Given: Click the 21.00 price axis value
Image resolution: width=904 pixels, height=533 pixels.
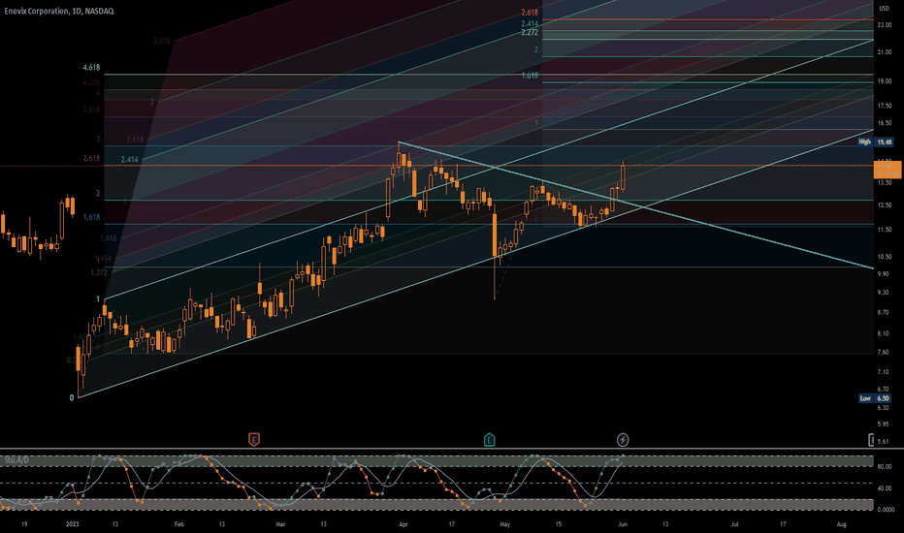Looking at the screenshot, I should (x=885, y=52).
